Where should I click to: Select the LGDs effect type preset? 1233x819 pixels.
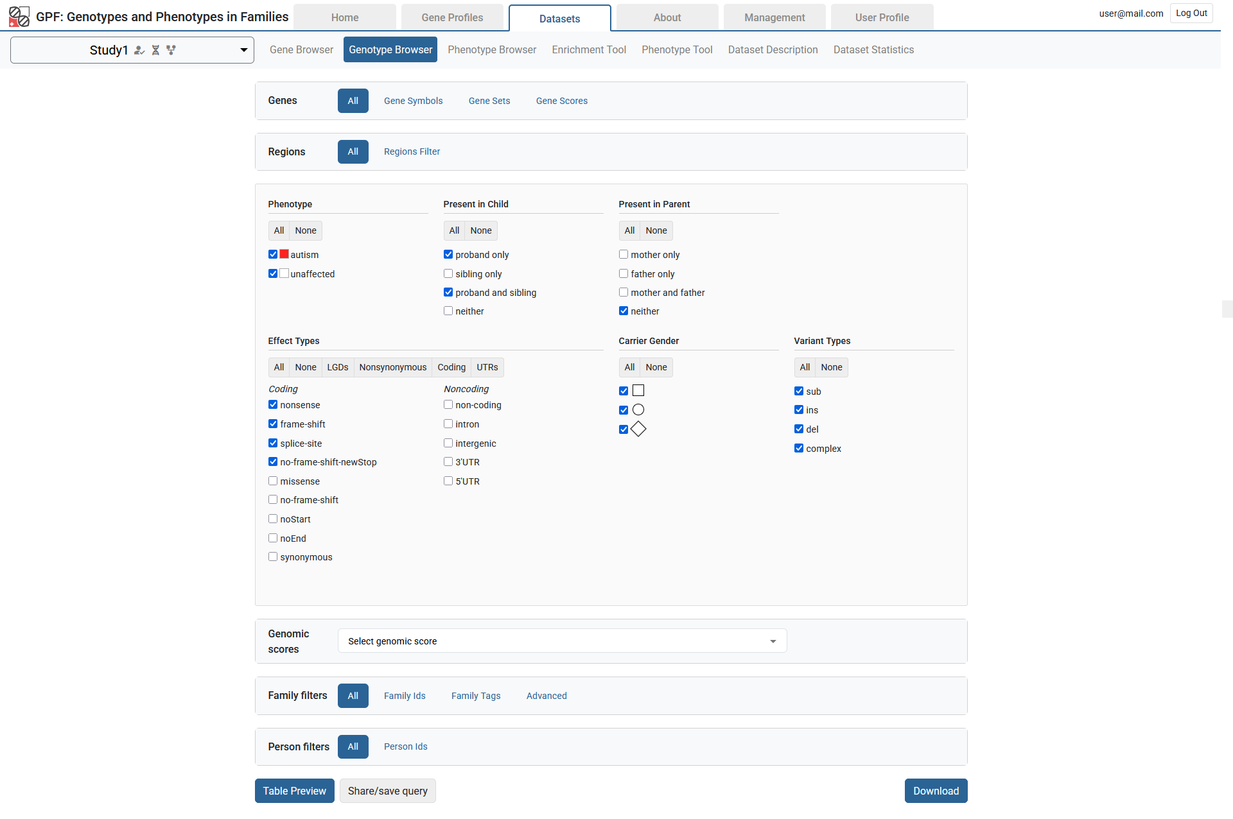[x=337, y=367]
